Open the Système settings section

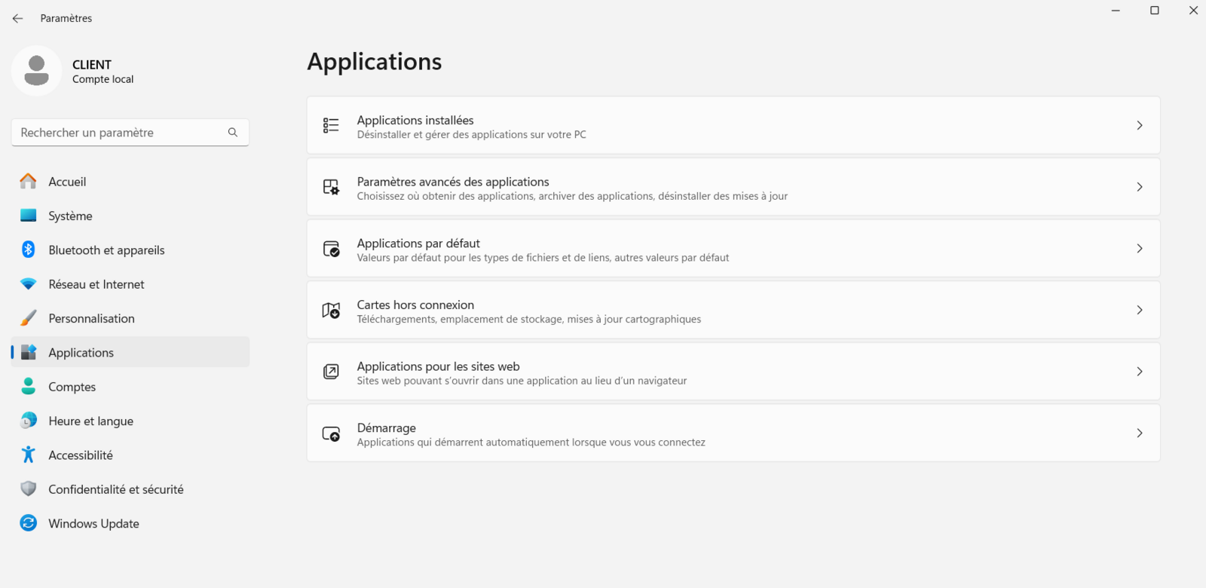70,216
